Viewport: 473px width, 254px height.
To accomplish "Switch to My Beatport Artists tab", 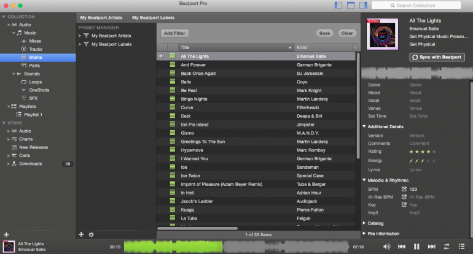I will pyautogui.click(x=101, y=17).
